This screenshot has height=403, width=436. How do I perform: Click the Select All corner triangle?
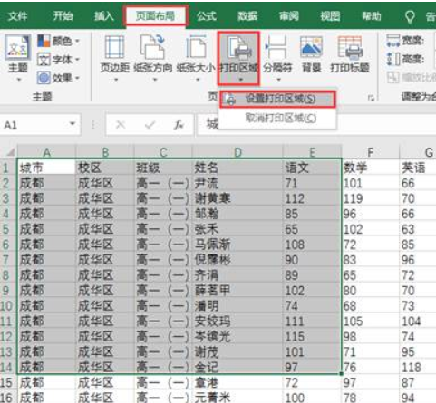pos(10,152)
